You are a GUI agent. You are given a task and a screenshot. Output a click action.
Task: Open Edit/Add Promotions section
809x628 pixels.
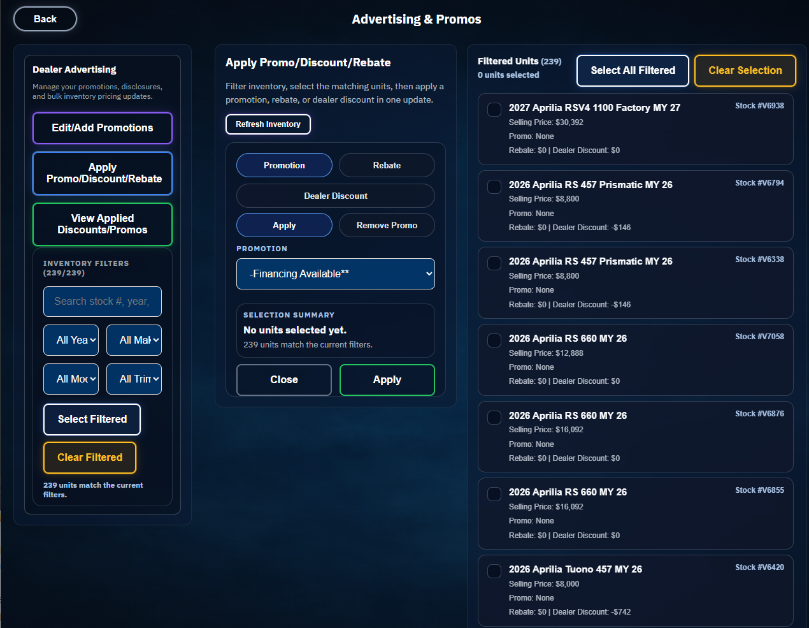(x=102, y=128)
